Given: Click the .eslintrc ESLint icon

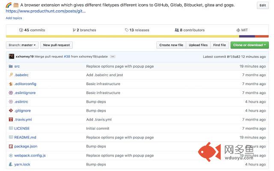Looking at the screenshot, I should (11, 102).
